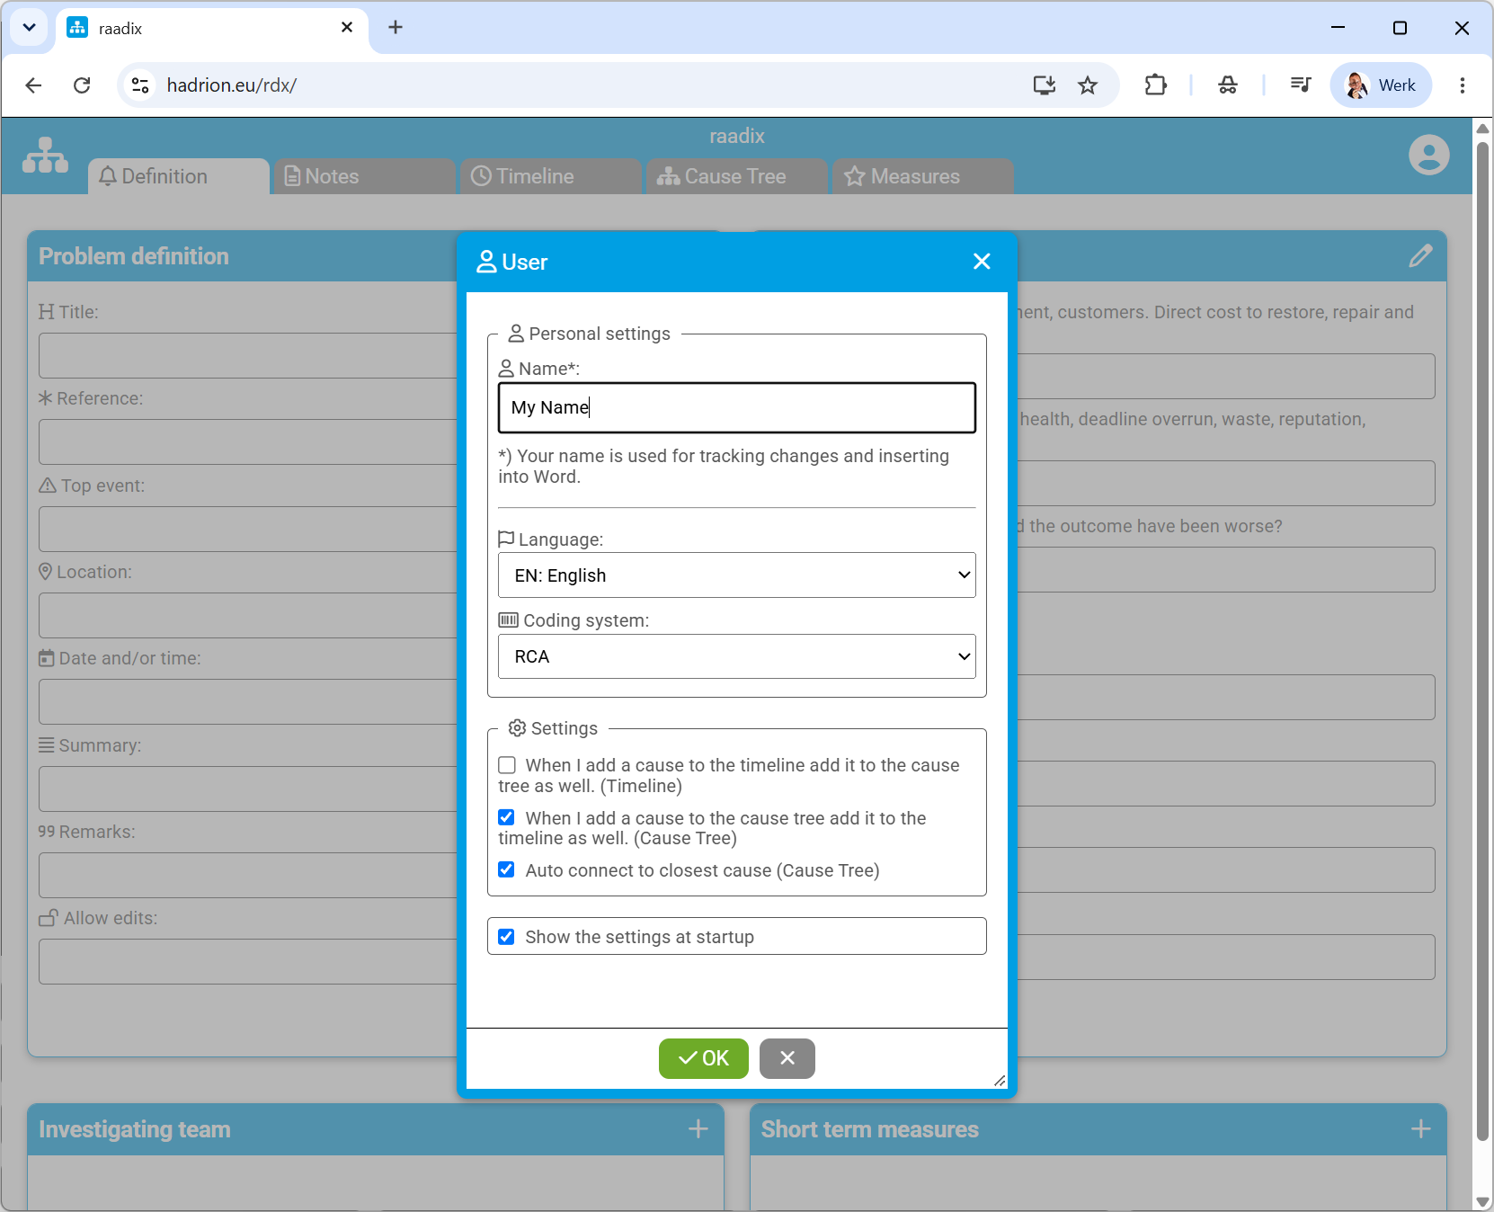This screenshot has width=1494, height=1212.
Task: Open browser extensions puzzle icon
Action: [x=1156, y=85]
